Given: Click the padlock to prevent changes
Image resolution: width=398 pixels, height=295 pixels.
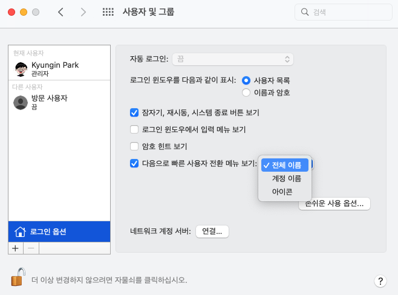Looking at the screenshot, I should click(x=18, y=277).
